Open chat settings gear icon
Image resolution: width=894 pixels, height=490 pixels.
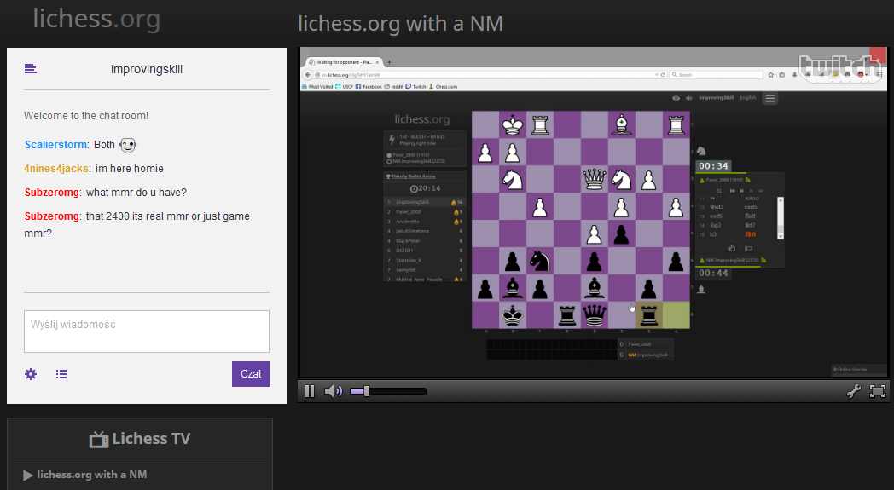tap(31, 374)
